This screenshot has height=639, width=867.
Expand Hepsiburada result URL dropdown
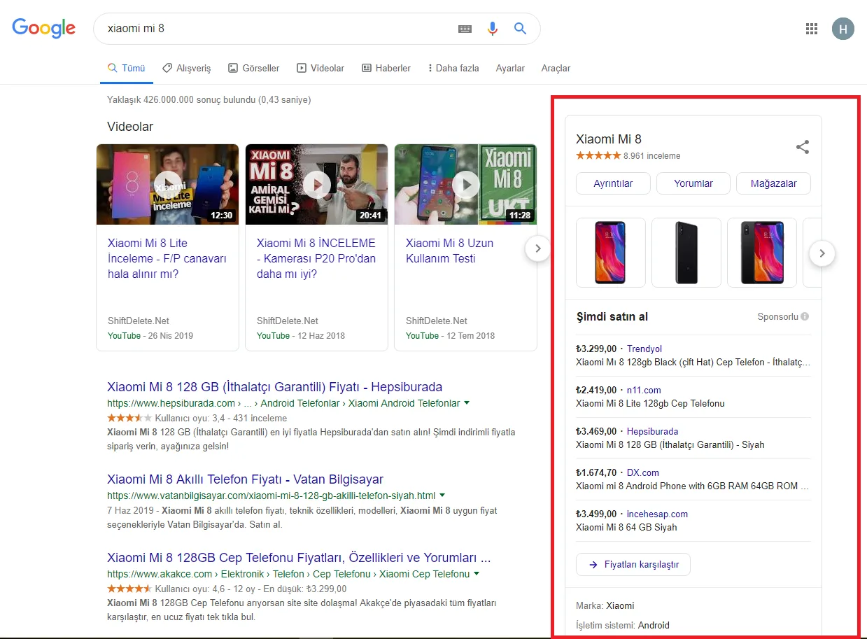click(467, 403)
